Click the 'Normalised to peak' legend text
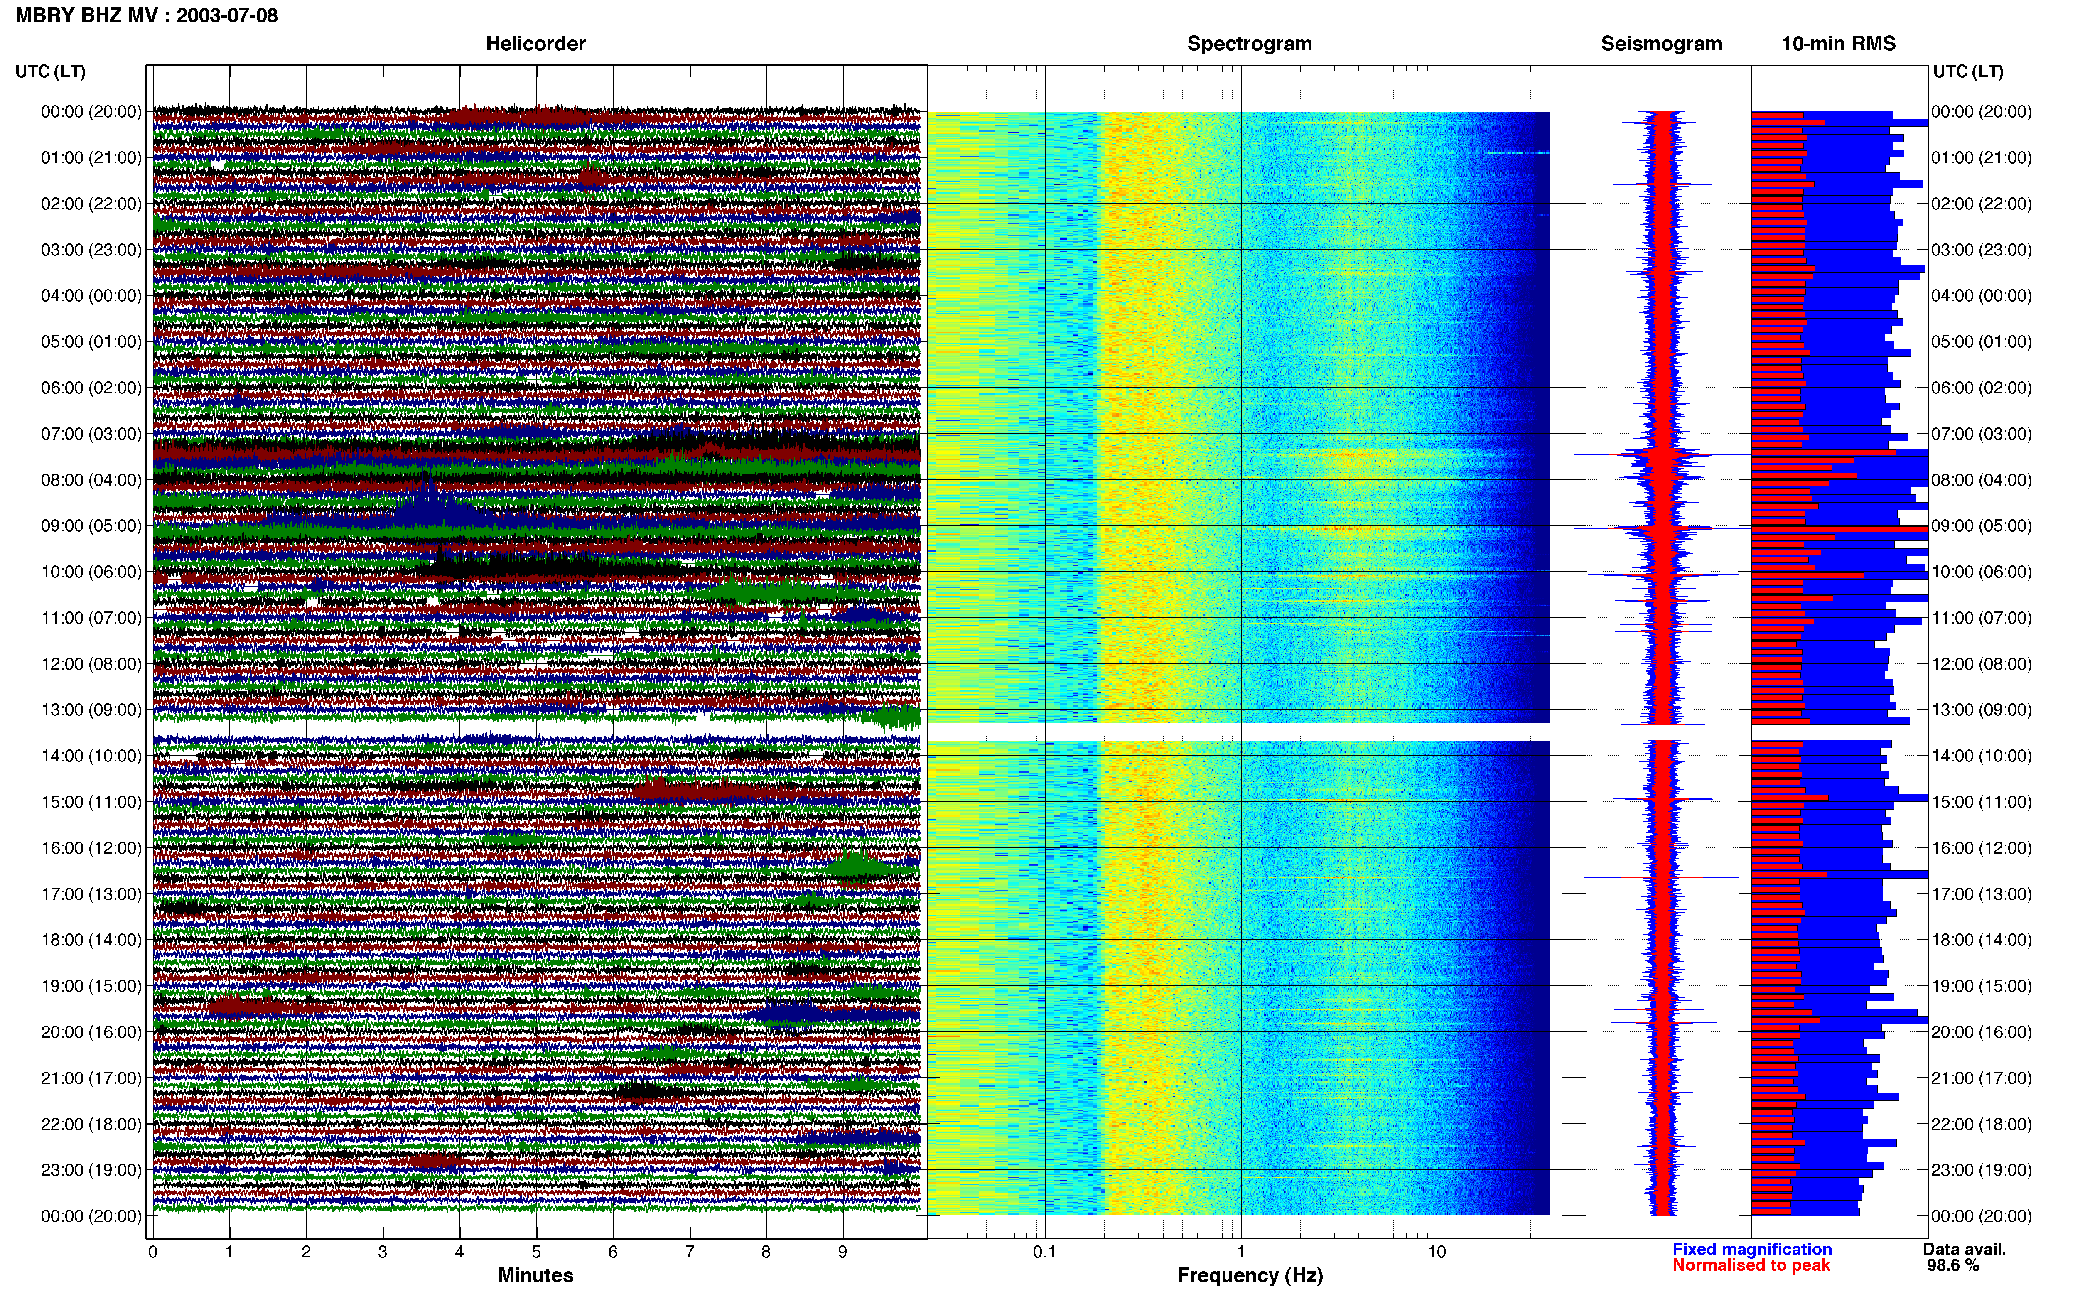This screenshot has height=1304, width=2085. click(1751, 1266)
